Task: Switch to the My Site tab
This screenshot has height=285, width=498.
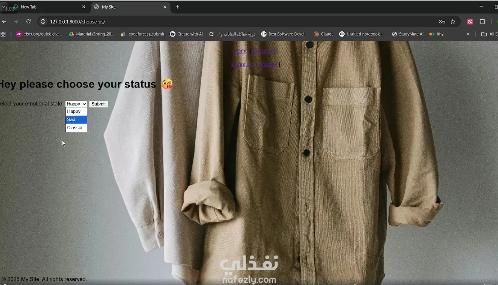Action: tap(128, 7)
